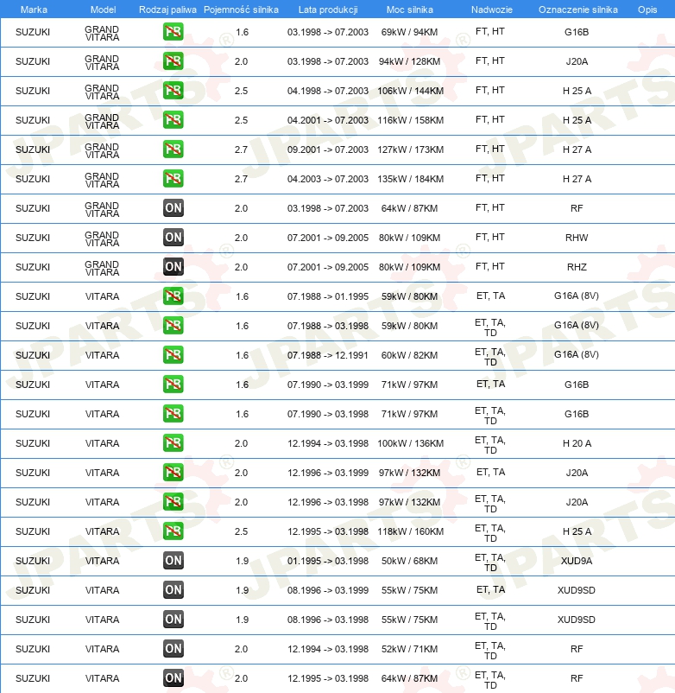Click the 118kW / 160KM power cell
This screenshot has width=675, height=693.
tap(411, 531)
